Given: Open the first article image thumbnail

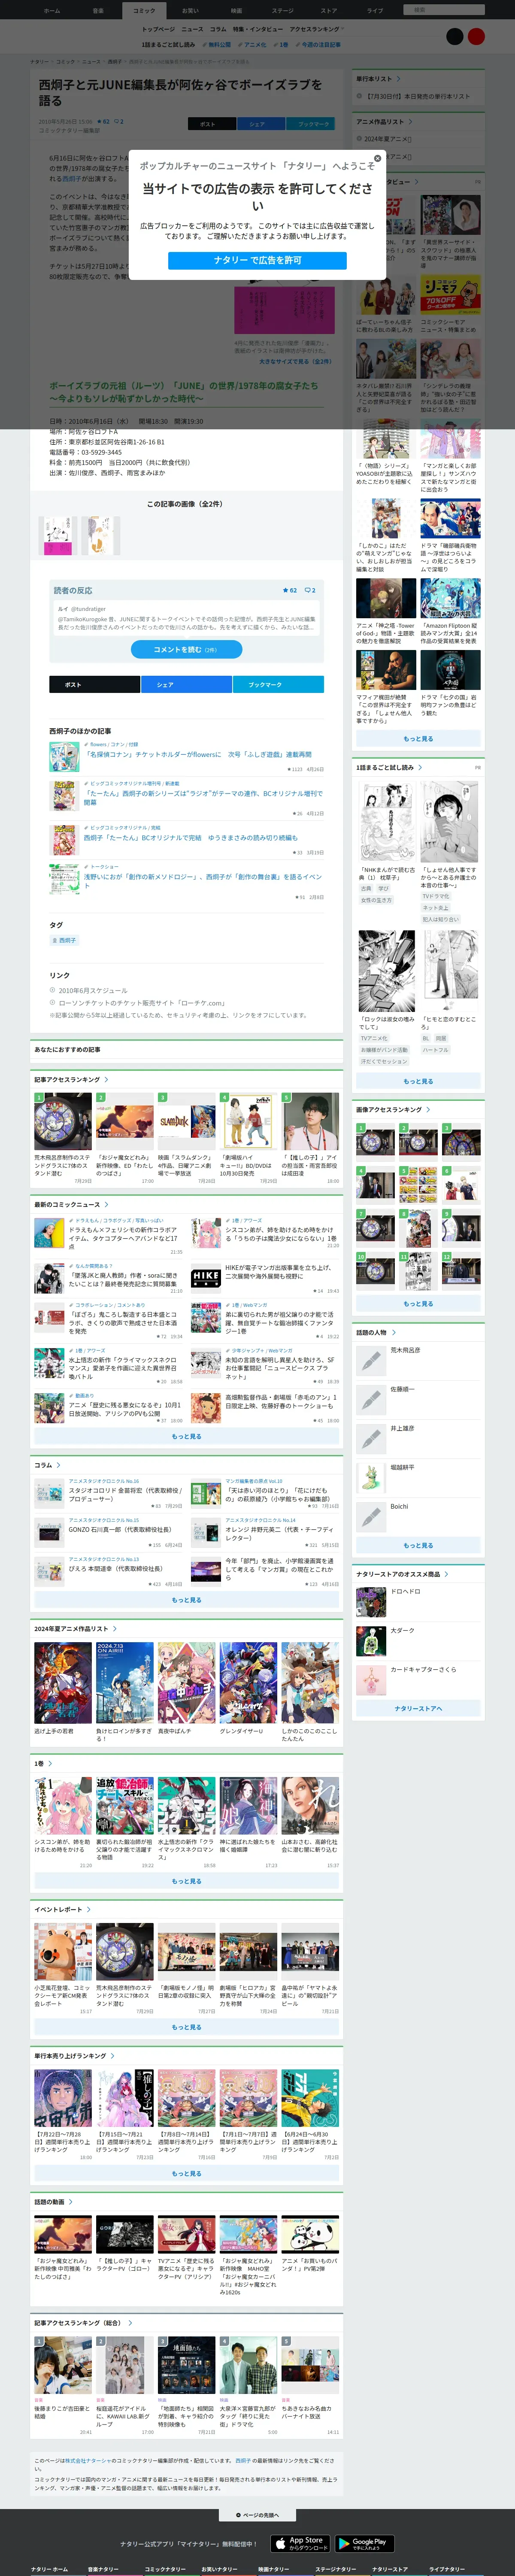Looking at the screenshot, I should (57, 536).
